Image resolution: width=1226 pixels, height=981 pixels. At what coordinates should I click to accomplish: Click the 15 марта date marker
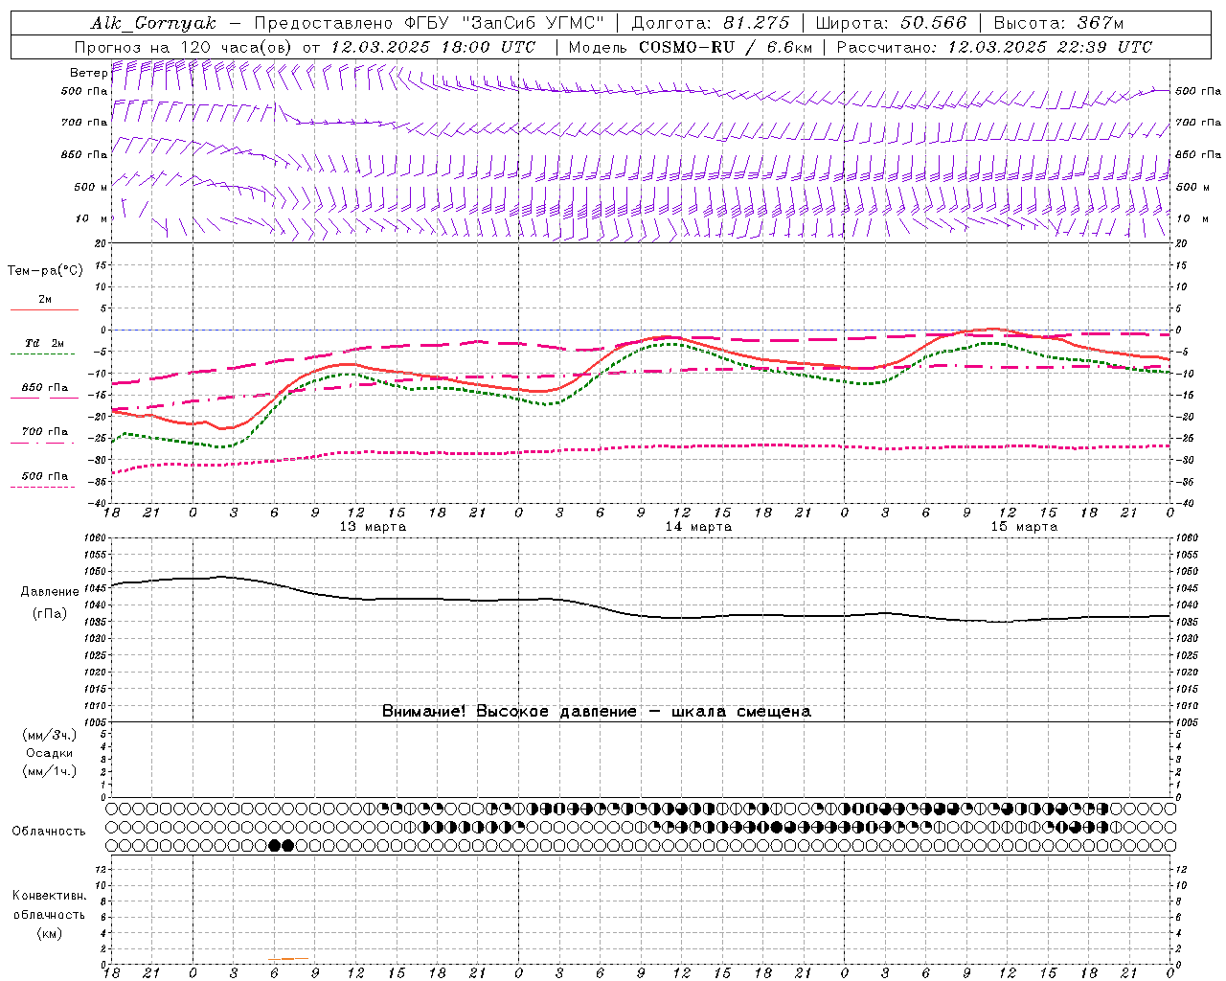[x=1024, y=527]
